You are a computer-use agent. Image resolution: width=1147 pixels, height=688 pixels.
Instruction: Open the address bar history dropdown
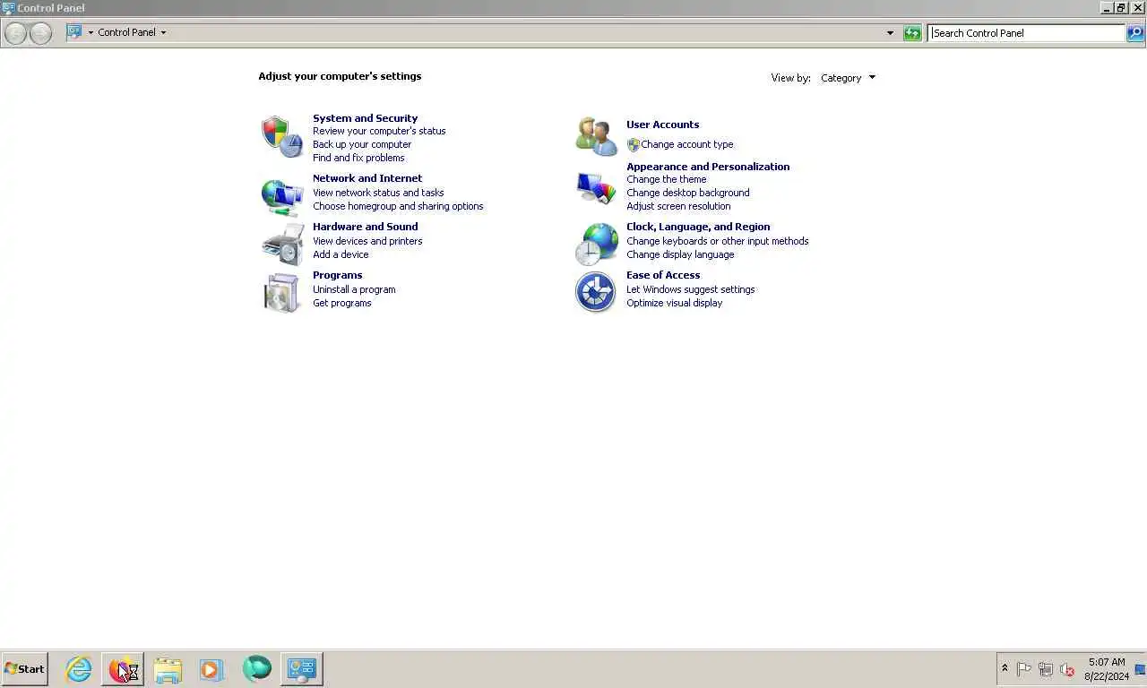tap(890, 33)
